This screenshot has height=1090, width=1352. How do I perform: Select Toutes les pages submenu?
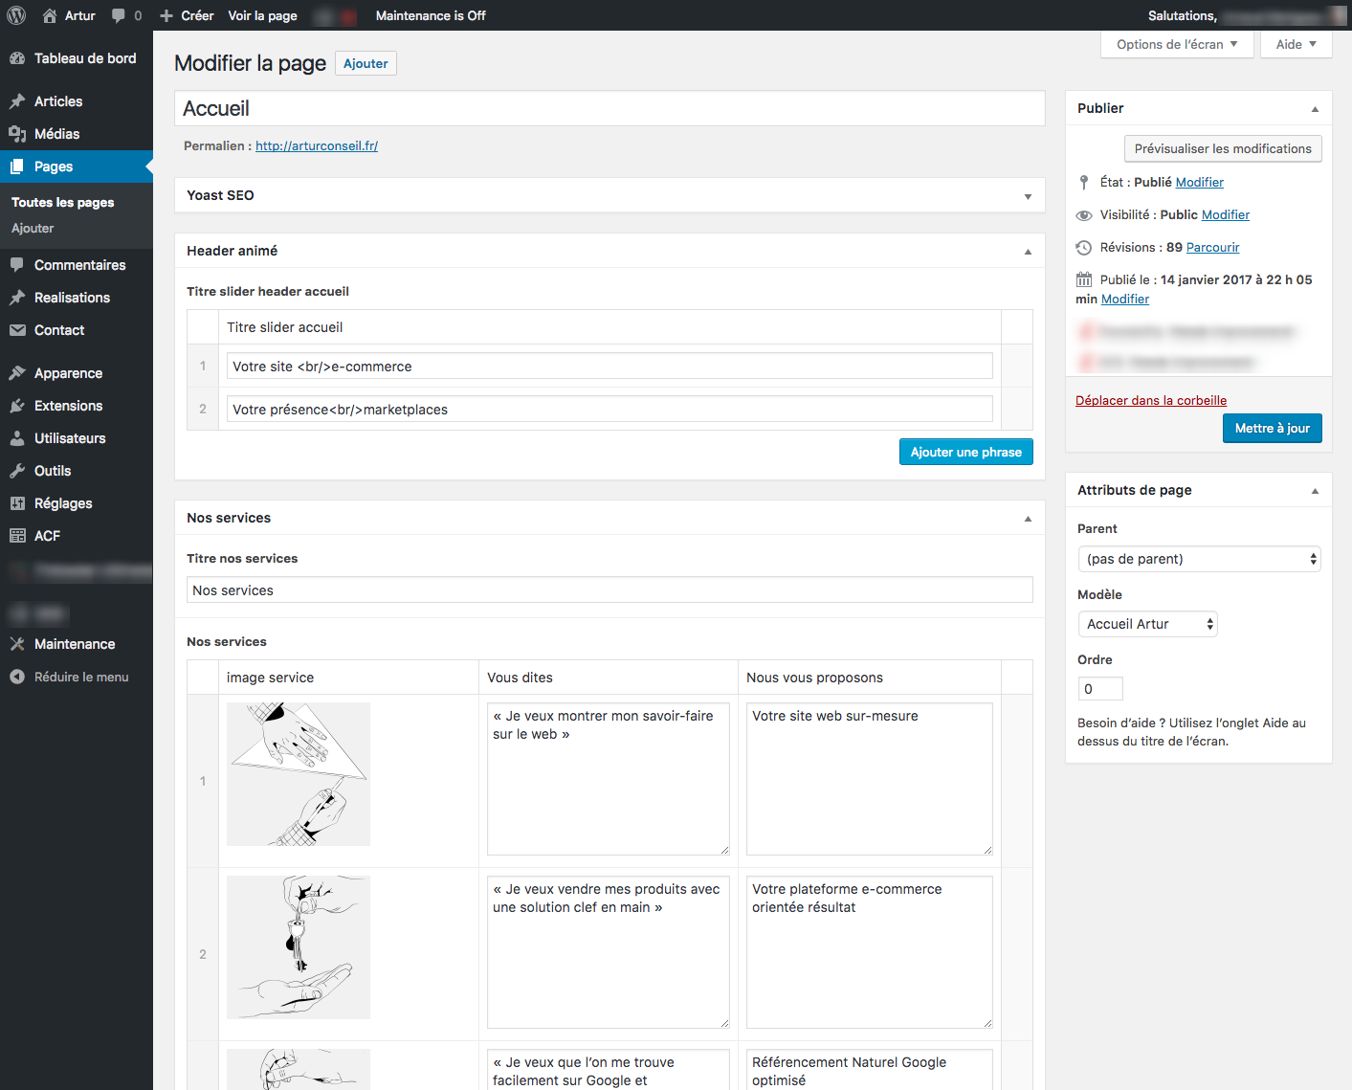[62, 202]
